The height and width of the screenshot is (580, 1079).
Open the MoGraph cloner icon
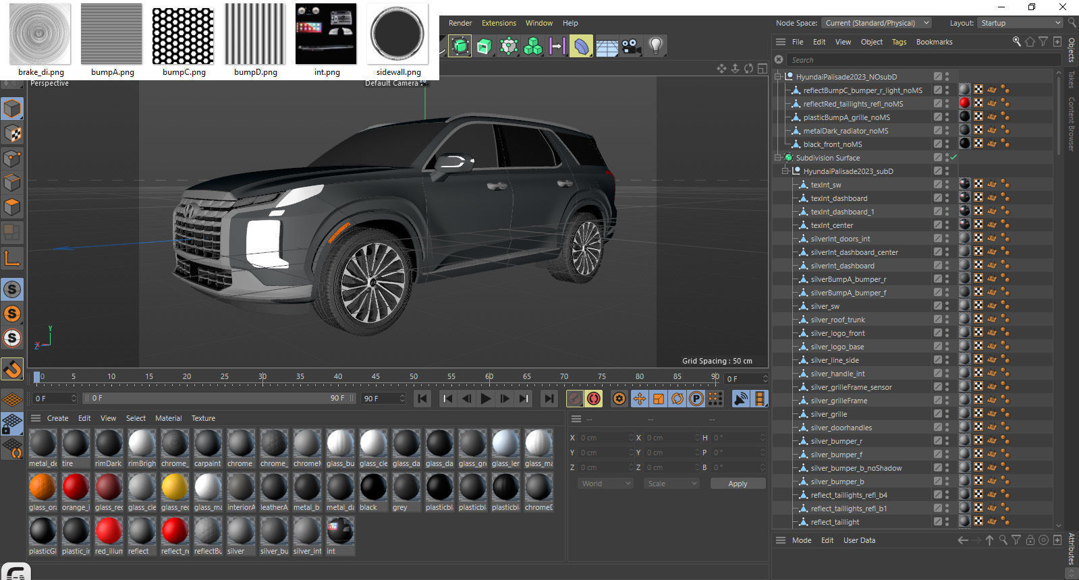coord(533,46)
